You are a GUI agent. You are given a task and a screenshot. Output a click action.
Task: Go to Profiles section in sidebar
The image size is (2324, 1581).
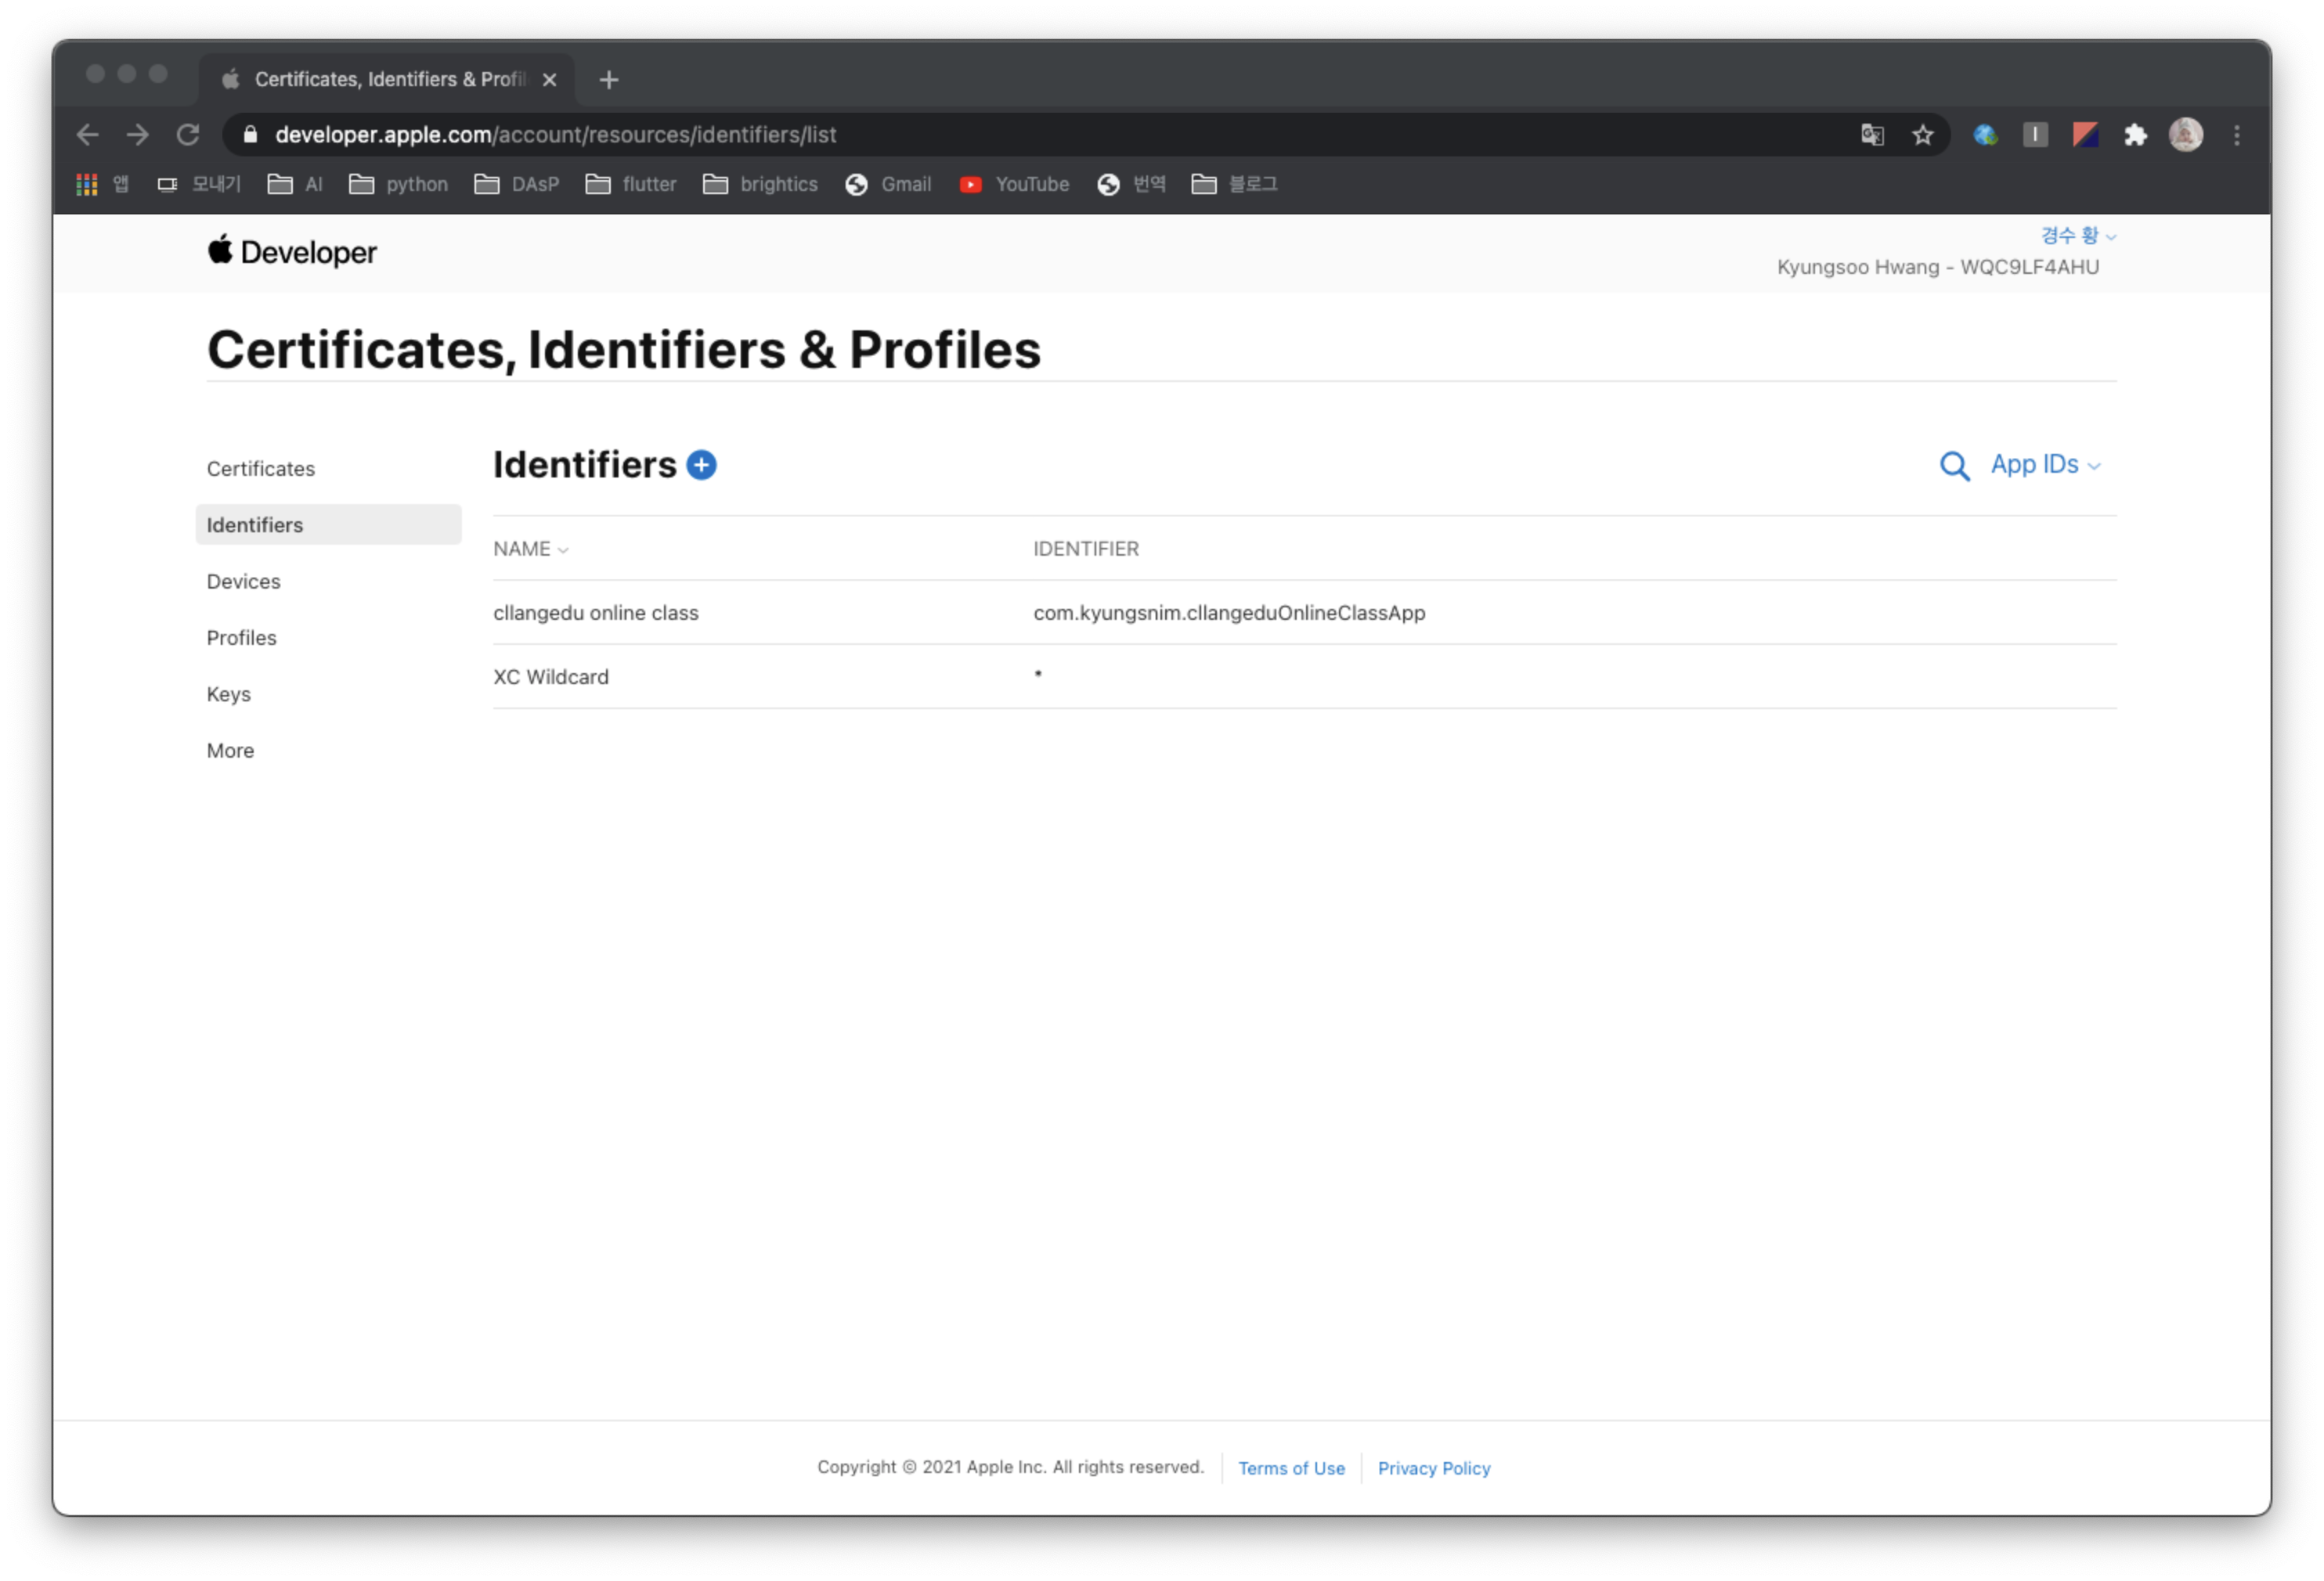point(242,638)
